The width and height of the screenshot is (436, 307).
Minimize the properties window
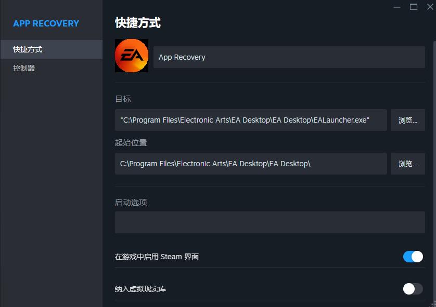(397, 7)
